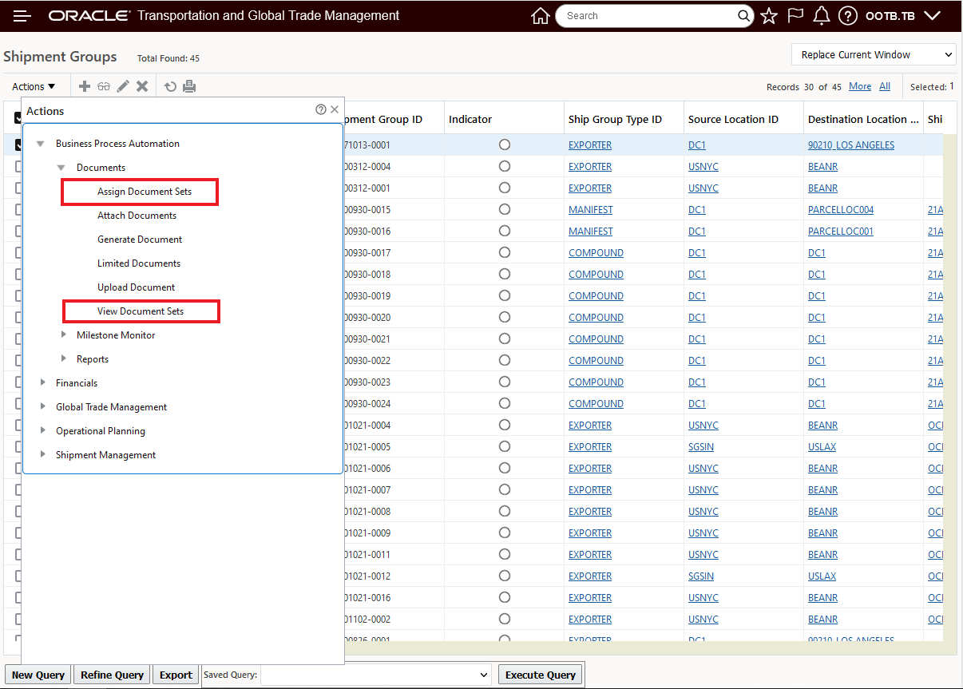Choose View Document Sets action
This screenshot has width=963, height=689.
click(141, 311)
